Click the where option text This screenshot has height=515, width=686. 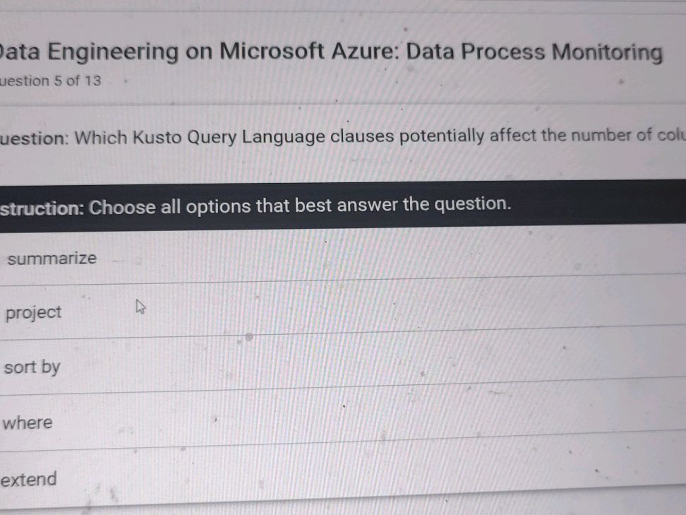click(28, 422)
